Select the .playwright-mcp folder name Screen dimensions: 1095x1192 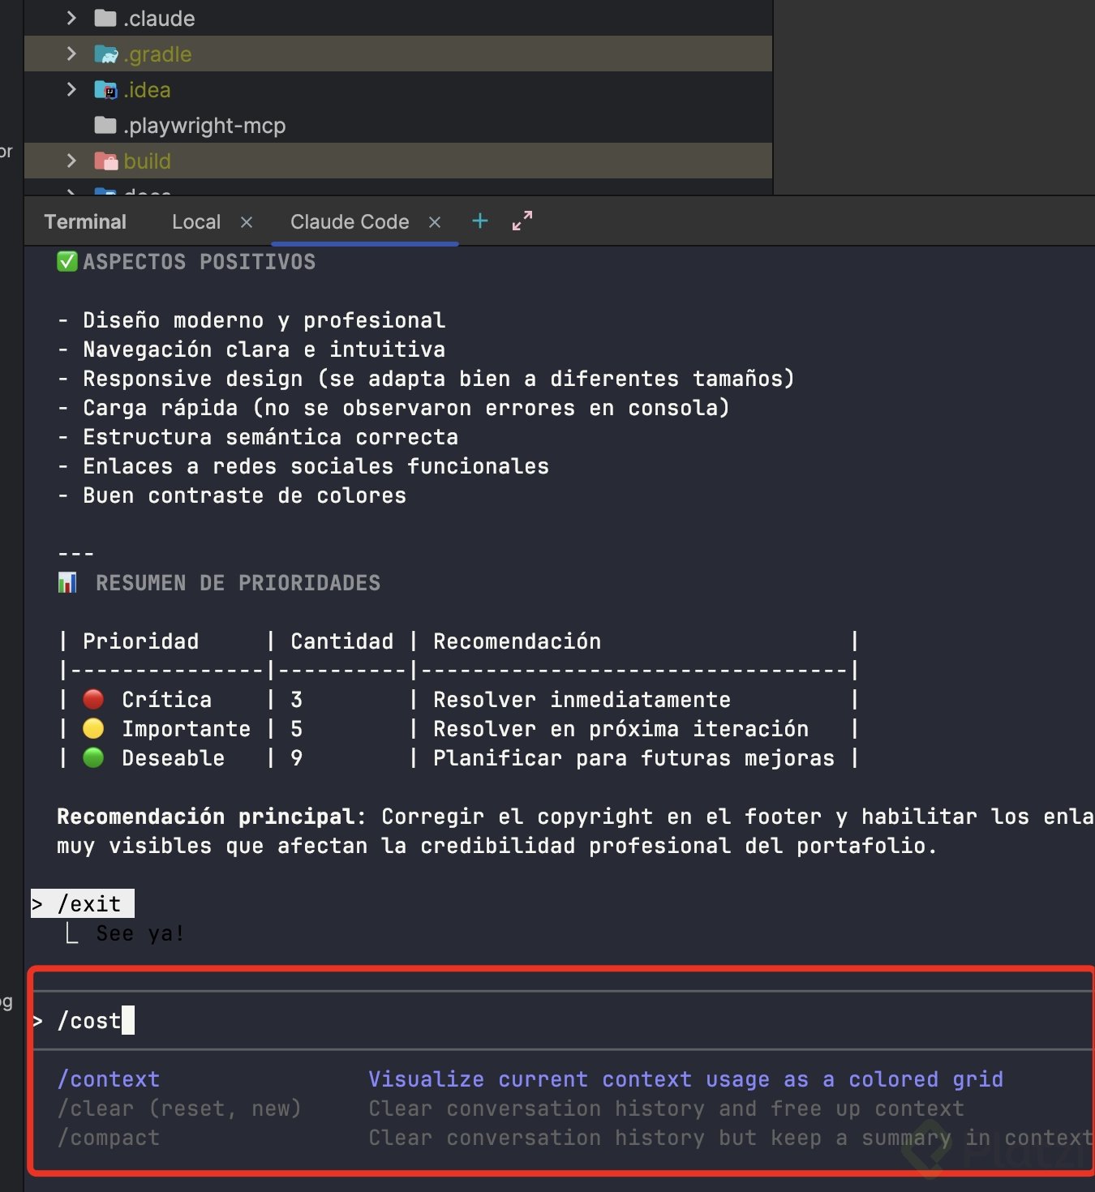click(x=204, y=126)
